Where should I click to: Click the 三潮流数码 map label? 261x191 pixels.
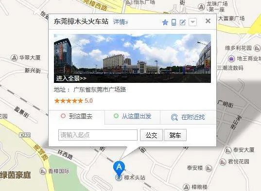click(230, 68)
